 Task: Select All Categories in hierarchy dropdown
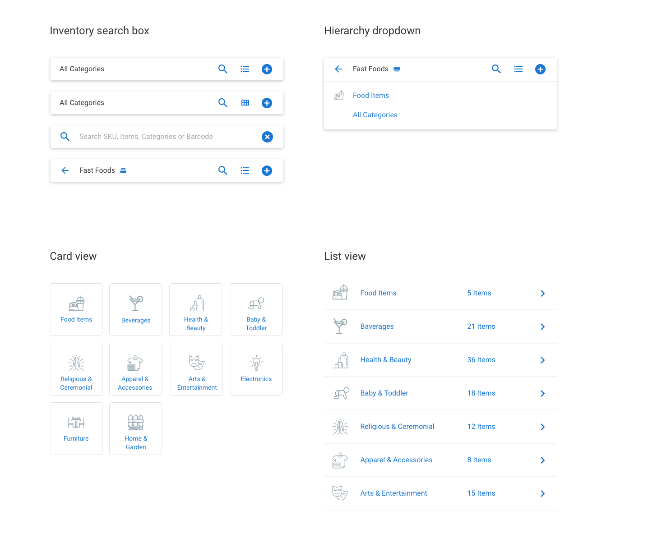click(375, 115)
